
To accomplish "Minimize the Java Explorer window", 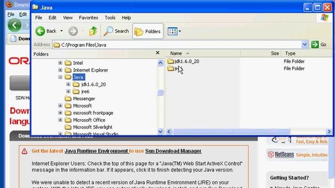I will 308,7.
